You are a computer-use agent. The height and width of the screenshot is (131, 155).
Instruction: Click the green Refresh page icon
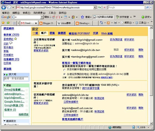click(x=100, y=7)
